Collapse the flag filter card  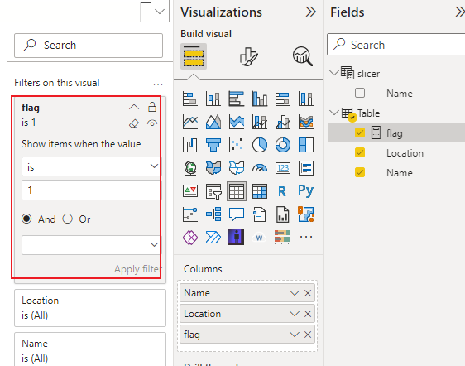(134, 107)
